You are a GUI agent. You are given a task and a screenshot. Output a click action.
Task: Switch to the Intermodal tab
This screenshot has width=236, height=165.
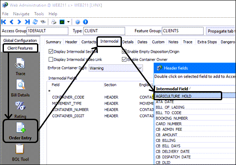[109, 41]
